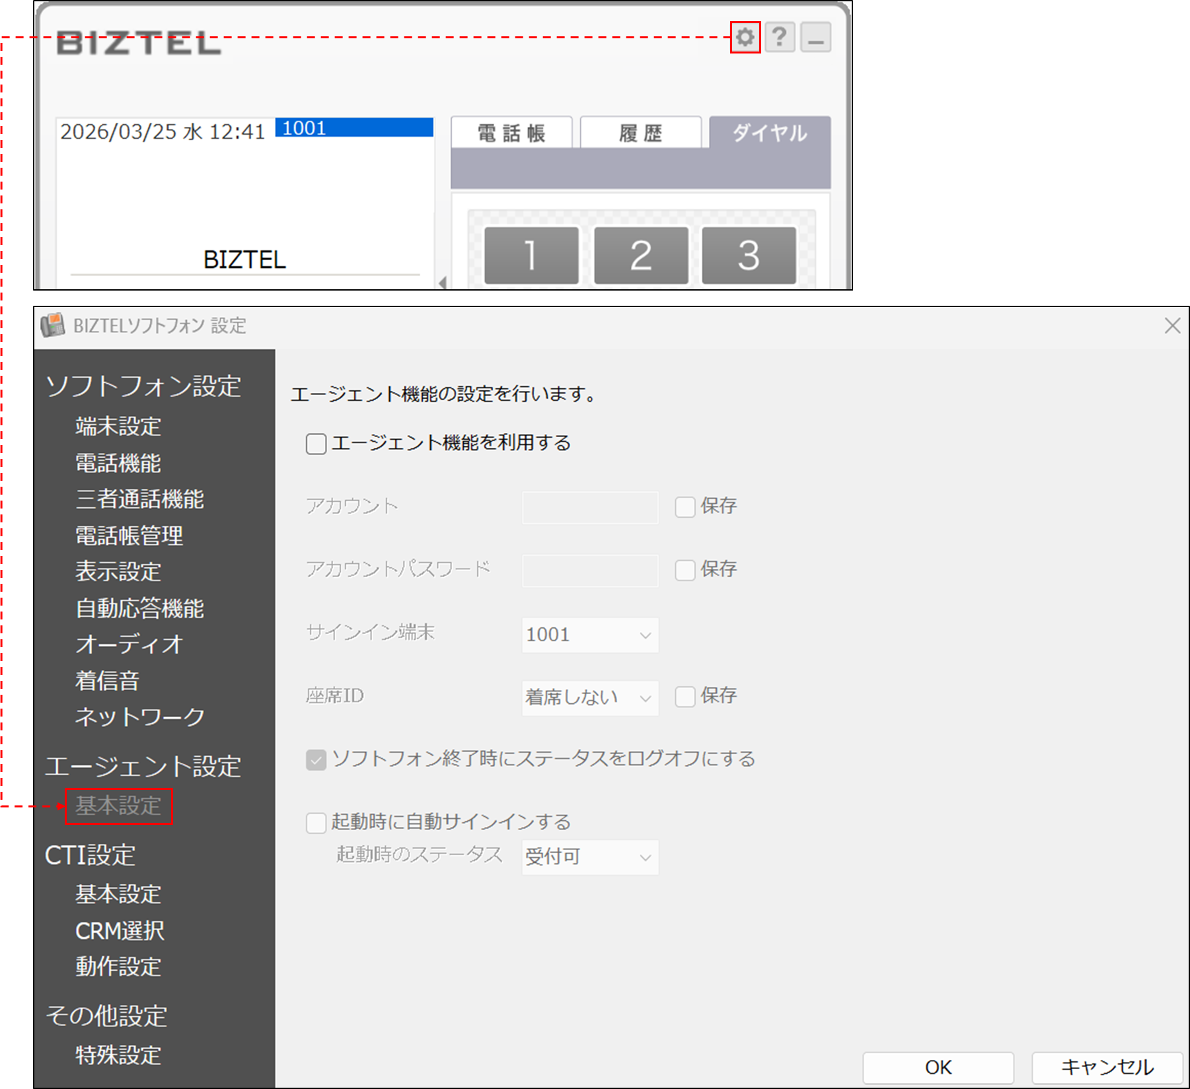1190x1089 pixels.
Task: Click the small collapse arrow beside the dial pad
Action: click(x=443, y=283)
